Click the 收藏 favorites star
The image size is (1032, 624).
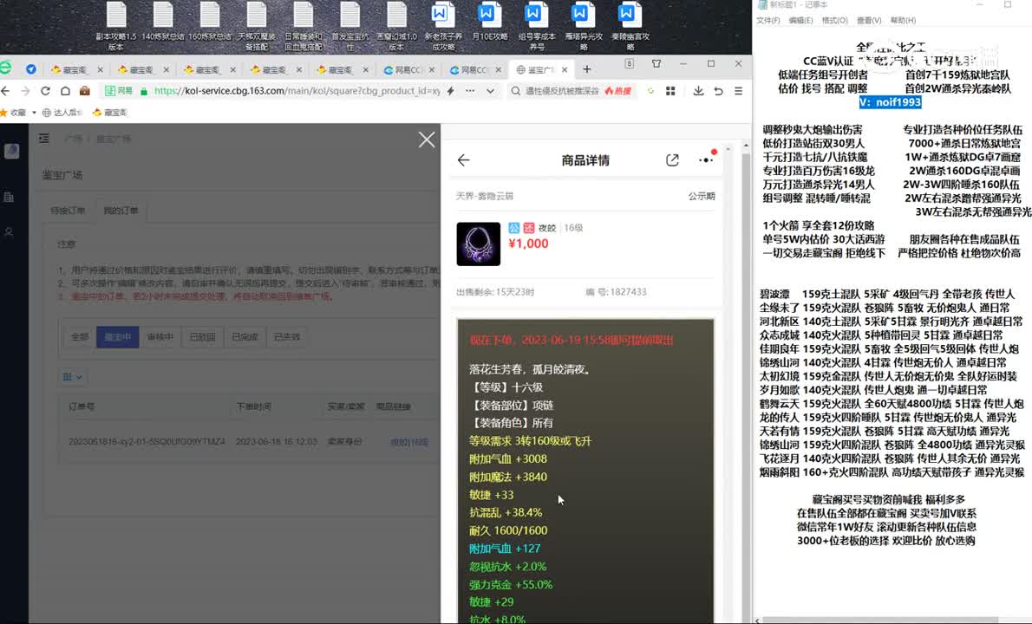point(3,113)
